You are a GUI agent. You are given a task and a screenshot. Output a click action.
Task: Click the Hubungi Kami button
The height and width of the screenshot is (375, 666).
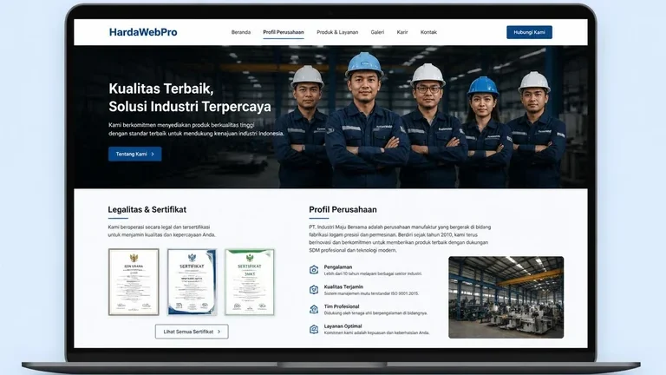click(529, 32)
